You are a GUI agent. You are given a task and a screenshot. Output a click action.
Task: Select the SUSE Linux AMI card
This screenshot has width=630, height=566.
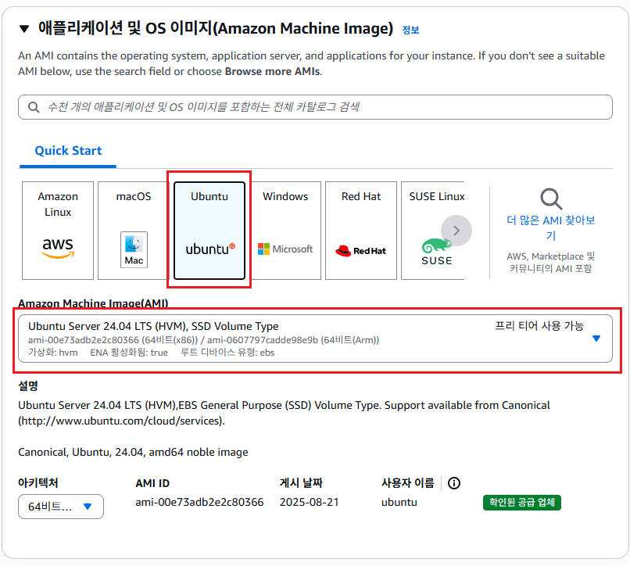pos(433,231)
